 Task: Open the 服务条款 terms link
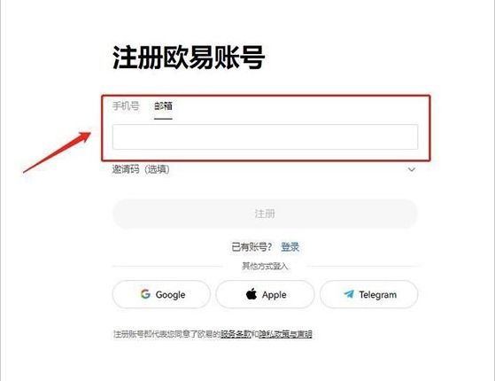pyautogui.click(x=236, y=334)
